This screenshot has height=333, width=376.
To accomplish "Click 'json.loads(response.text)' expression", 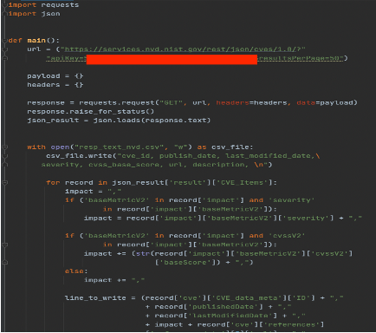I will click(152, 121).
